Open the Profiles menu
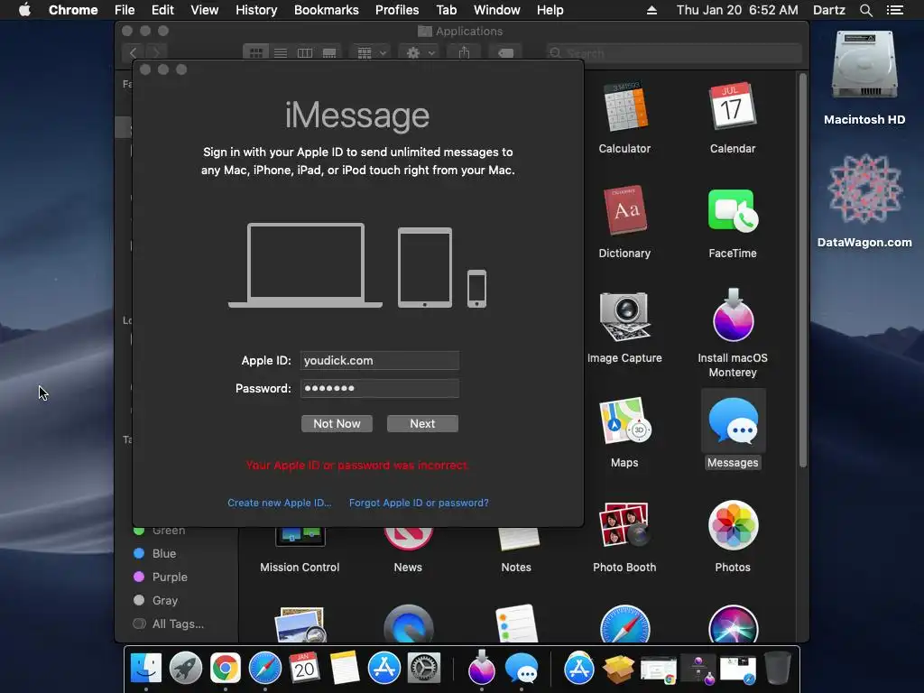 coord(397,10)
